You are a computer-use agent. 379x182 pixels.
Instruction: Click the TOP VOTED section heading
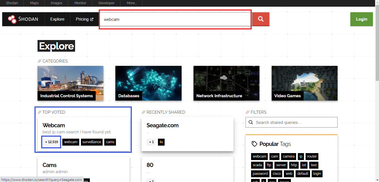51,112
